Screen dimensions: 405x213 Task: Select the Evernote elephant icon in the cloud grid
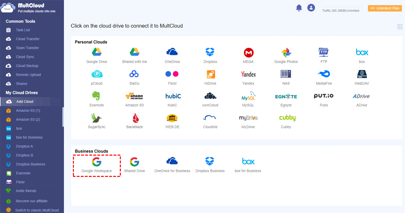pyautogui.click(x=97, y=96)
